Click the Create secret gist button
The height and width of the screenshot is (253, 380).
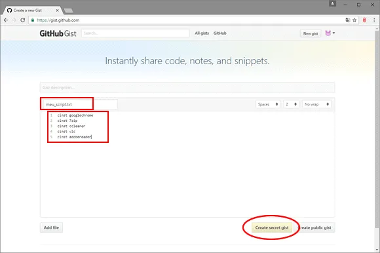272,227
